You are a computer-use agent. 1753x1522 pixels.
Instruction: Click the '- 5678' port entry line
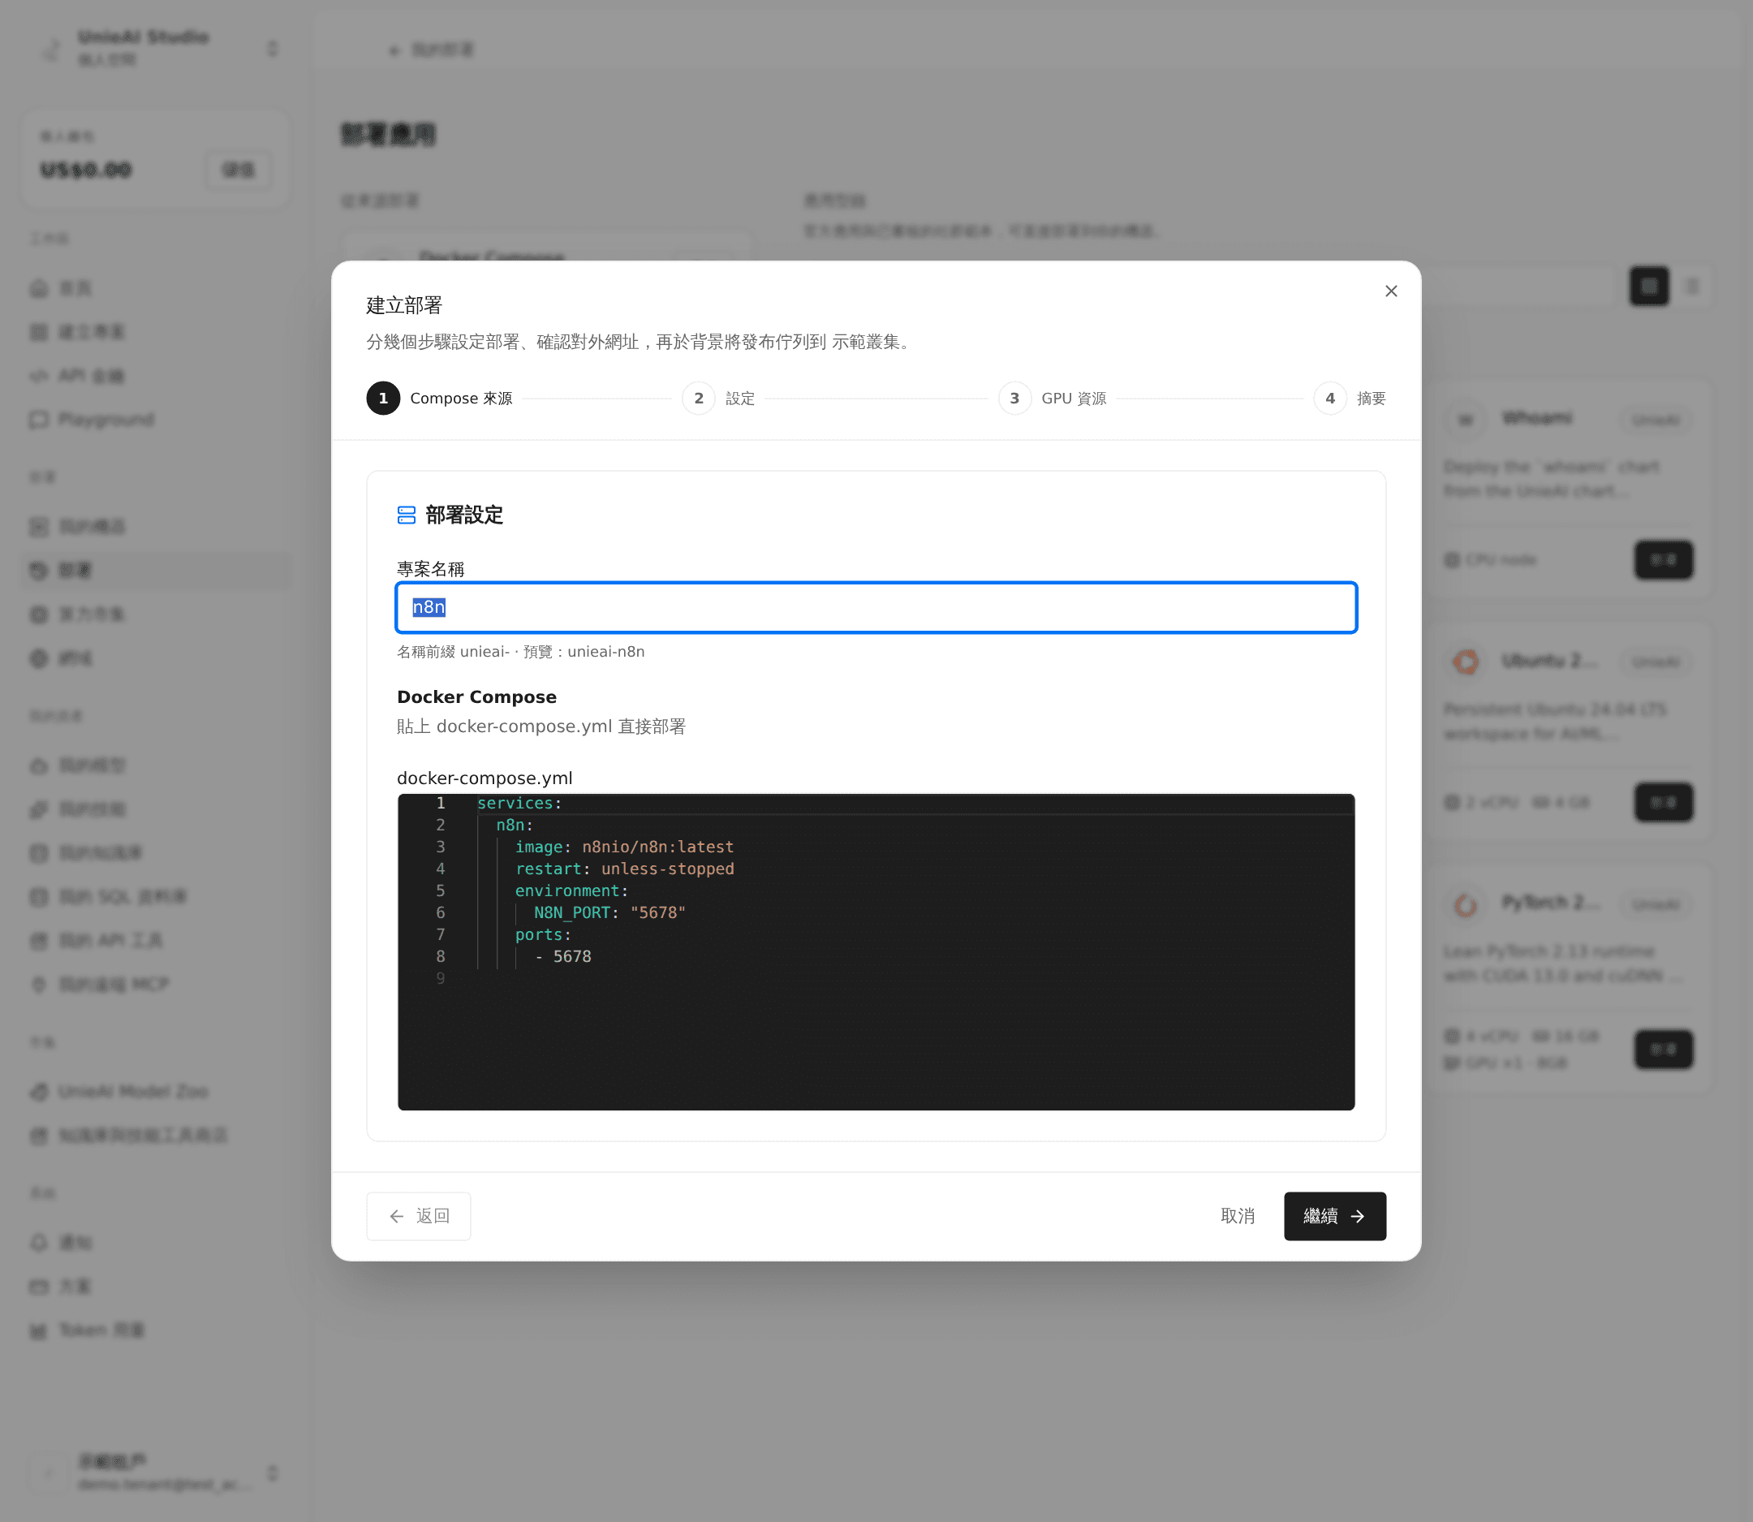point(563,957)
